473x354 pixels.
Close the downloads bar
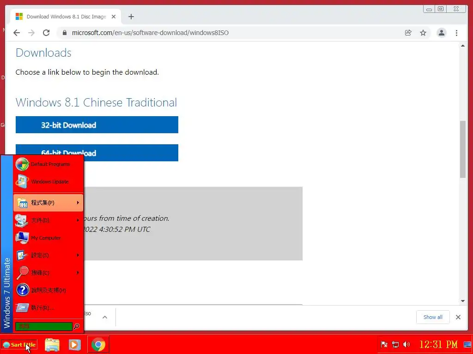pos(458,317)
